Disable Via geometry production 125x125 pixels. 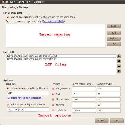[x=53, y=88]
